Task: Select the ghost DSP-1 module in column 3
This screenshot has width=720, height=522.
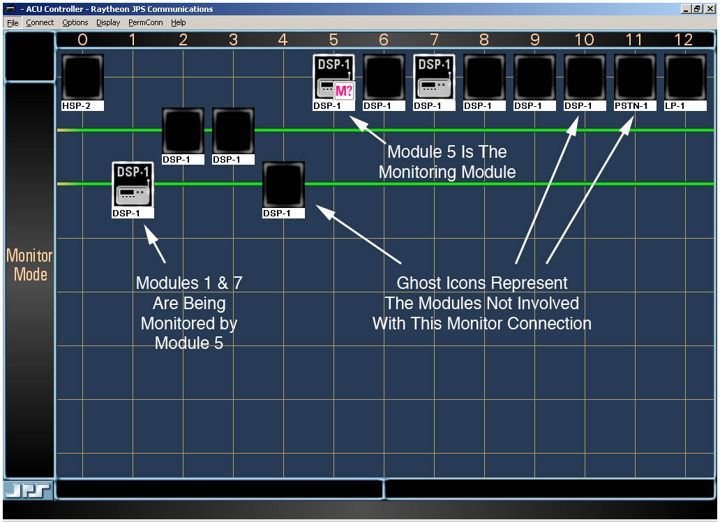Action: point(233,131)
